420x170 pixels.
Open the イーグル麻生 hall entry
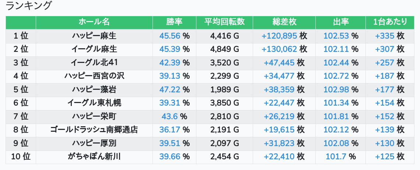tap(94, 49)
